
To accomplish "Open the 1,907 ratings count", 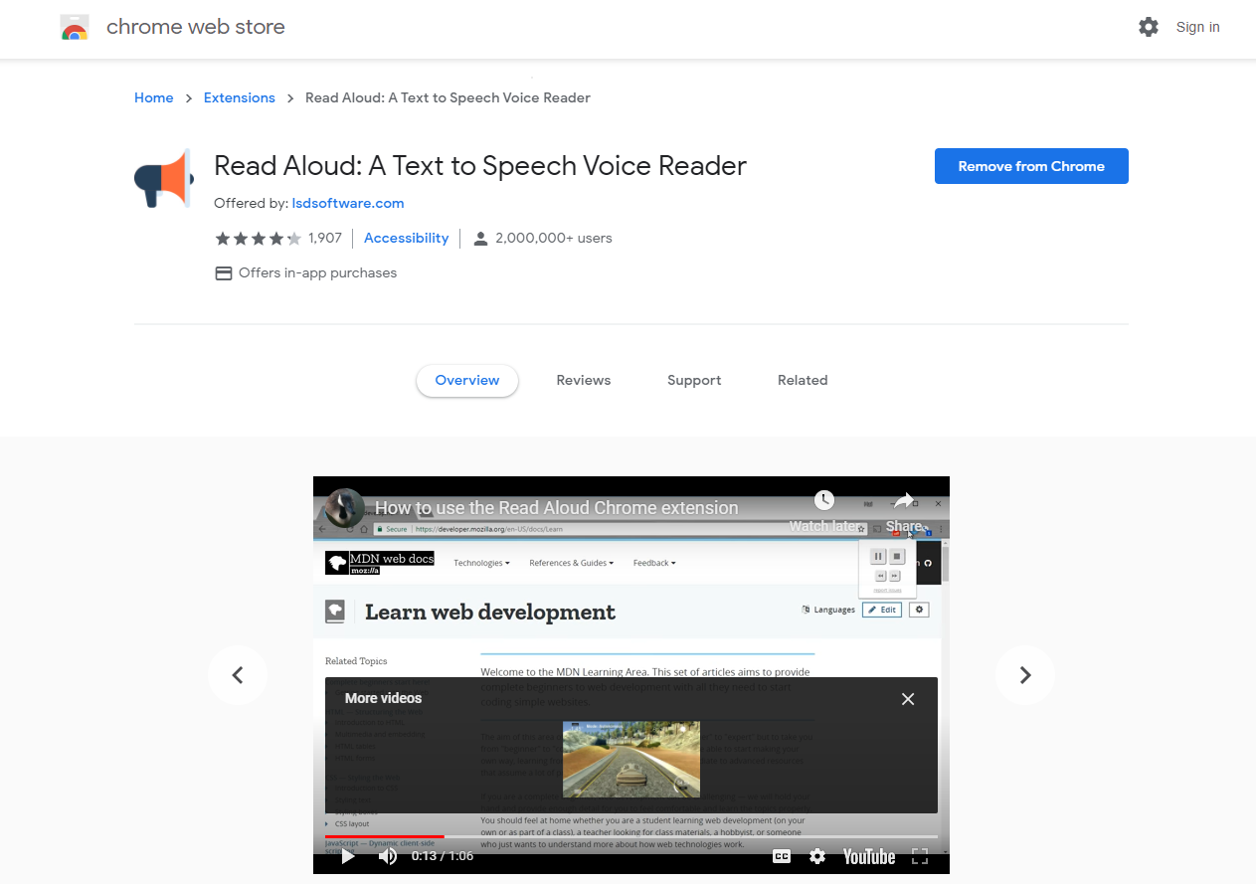I will 325,239.
